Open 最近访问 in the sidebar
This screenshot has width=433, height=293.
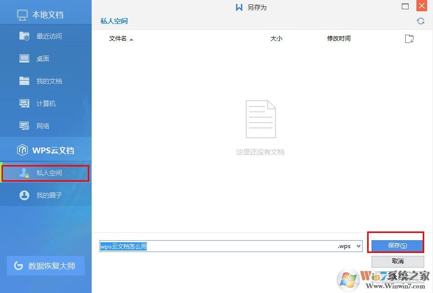click(45, 36)
